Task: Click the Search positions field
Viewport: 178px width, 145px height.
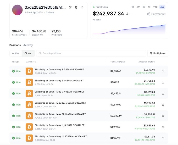Action: point(91,53)
